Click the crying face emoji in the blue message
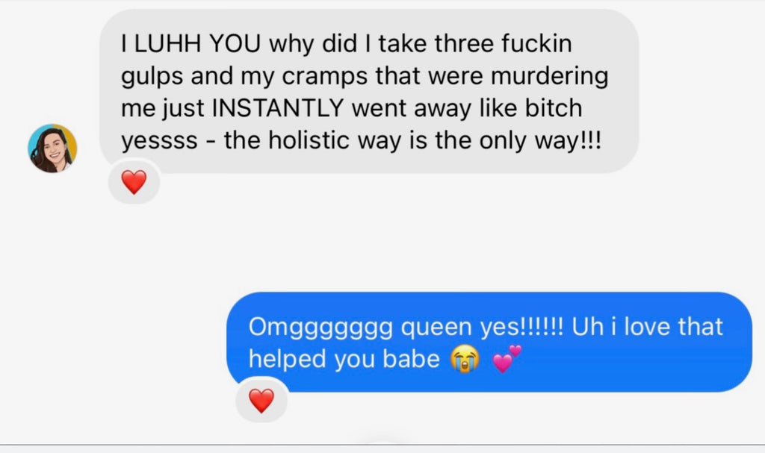 (x=465, y=359)
